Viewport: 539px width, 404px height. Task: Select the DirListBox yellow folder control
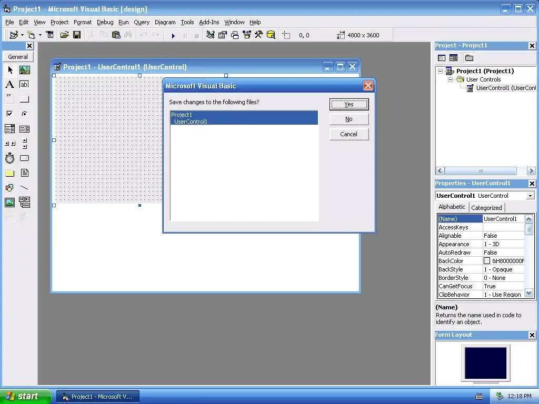(x=10, y=173)
